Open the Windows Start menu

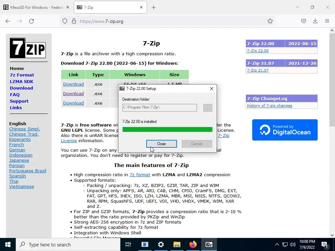8,244
